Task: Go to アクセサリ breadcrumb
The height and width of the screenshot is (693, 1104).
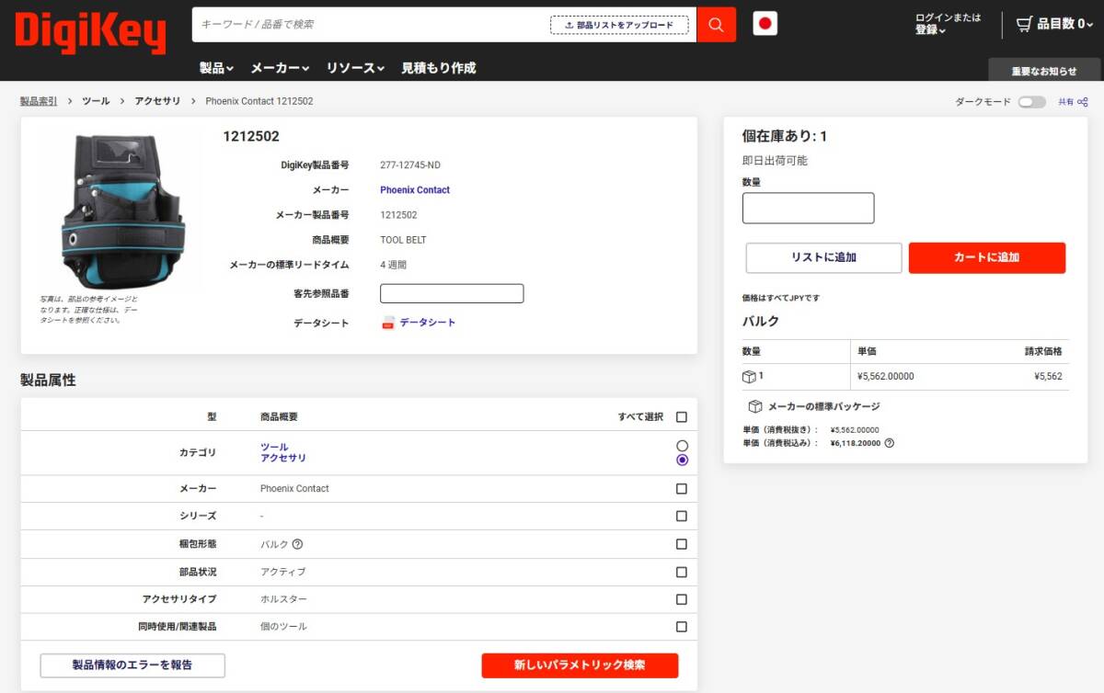Action: pyautogui.click(x=157, y=101)
